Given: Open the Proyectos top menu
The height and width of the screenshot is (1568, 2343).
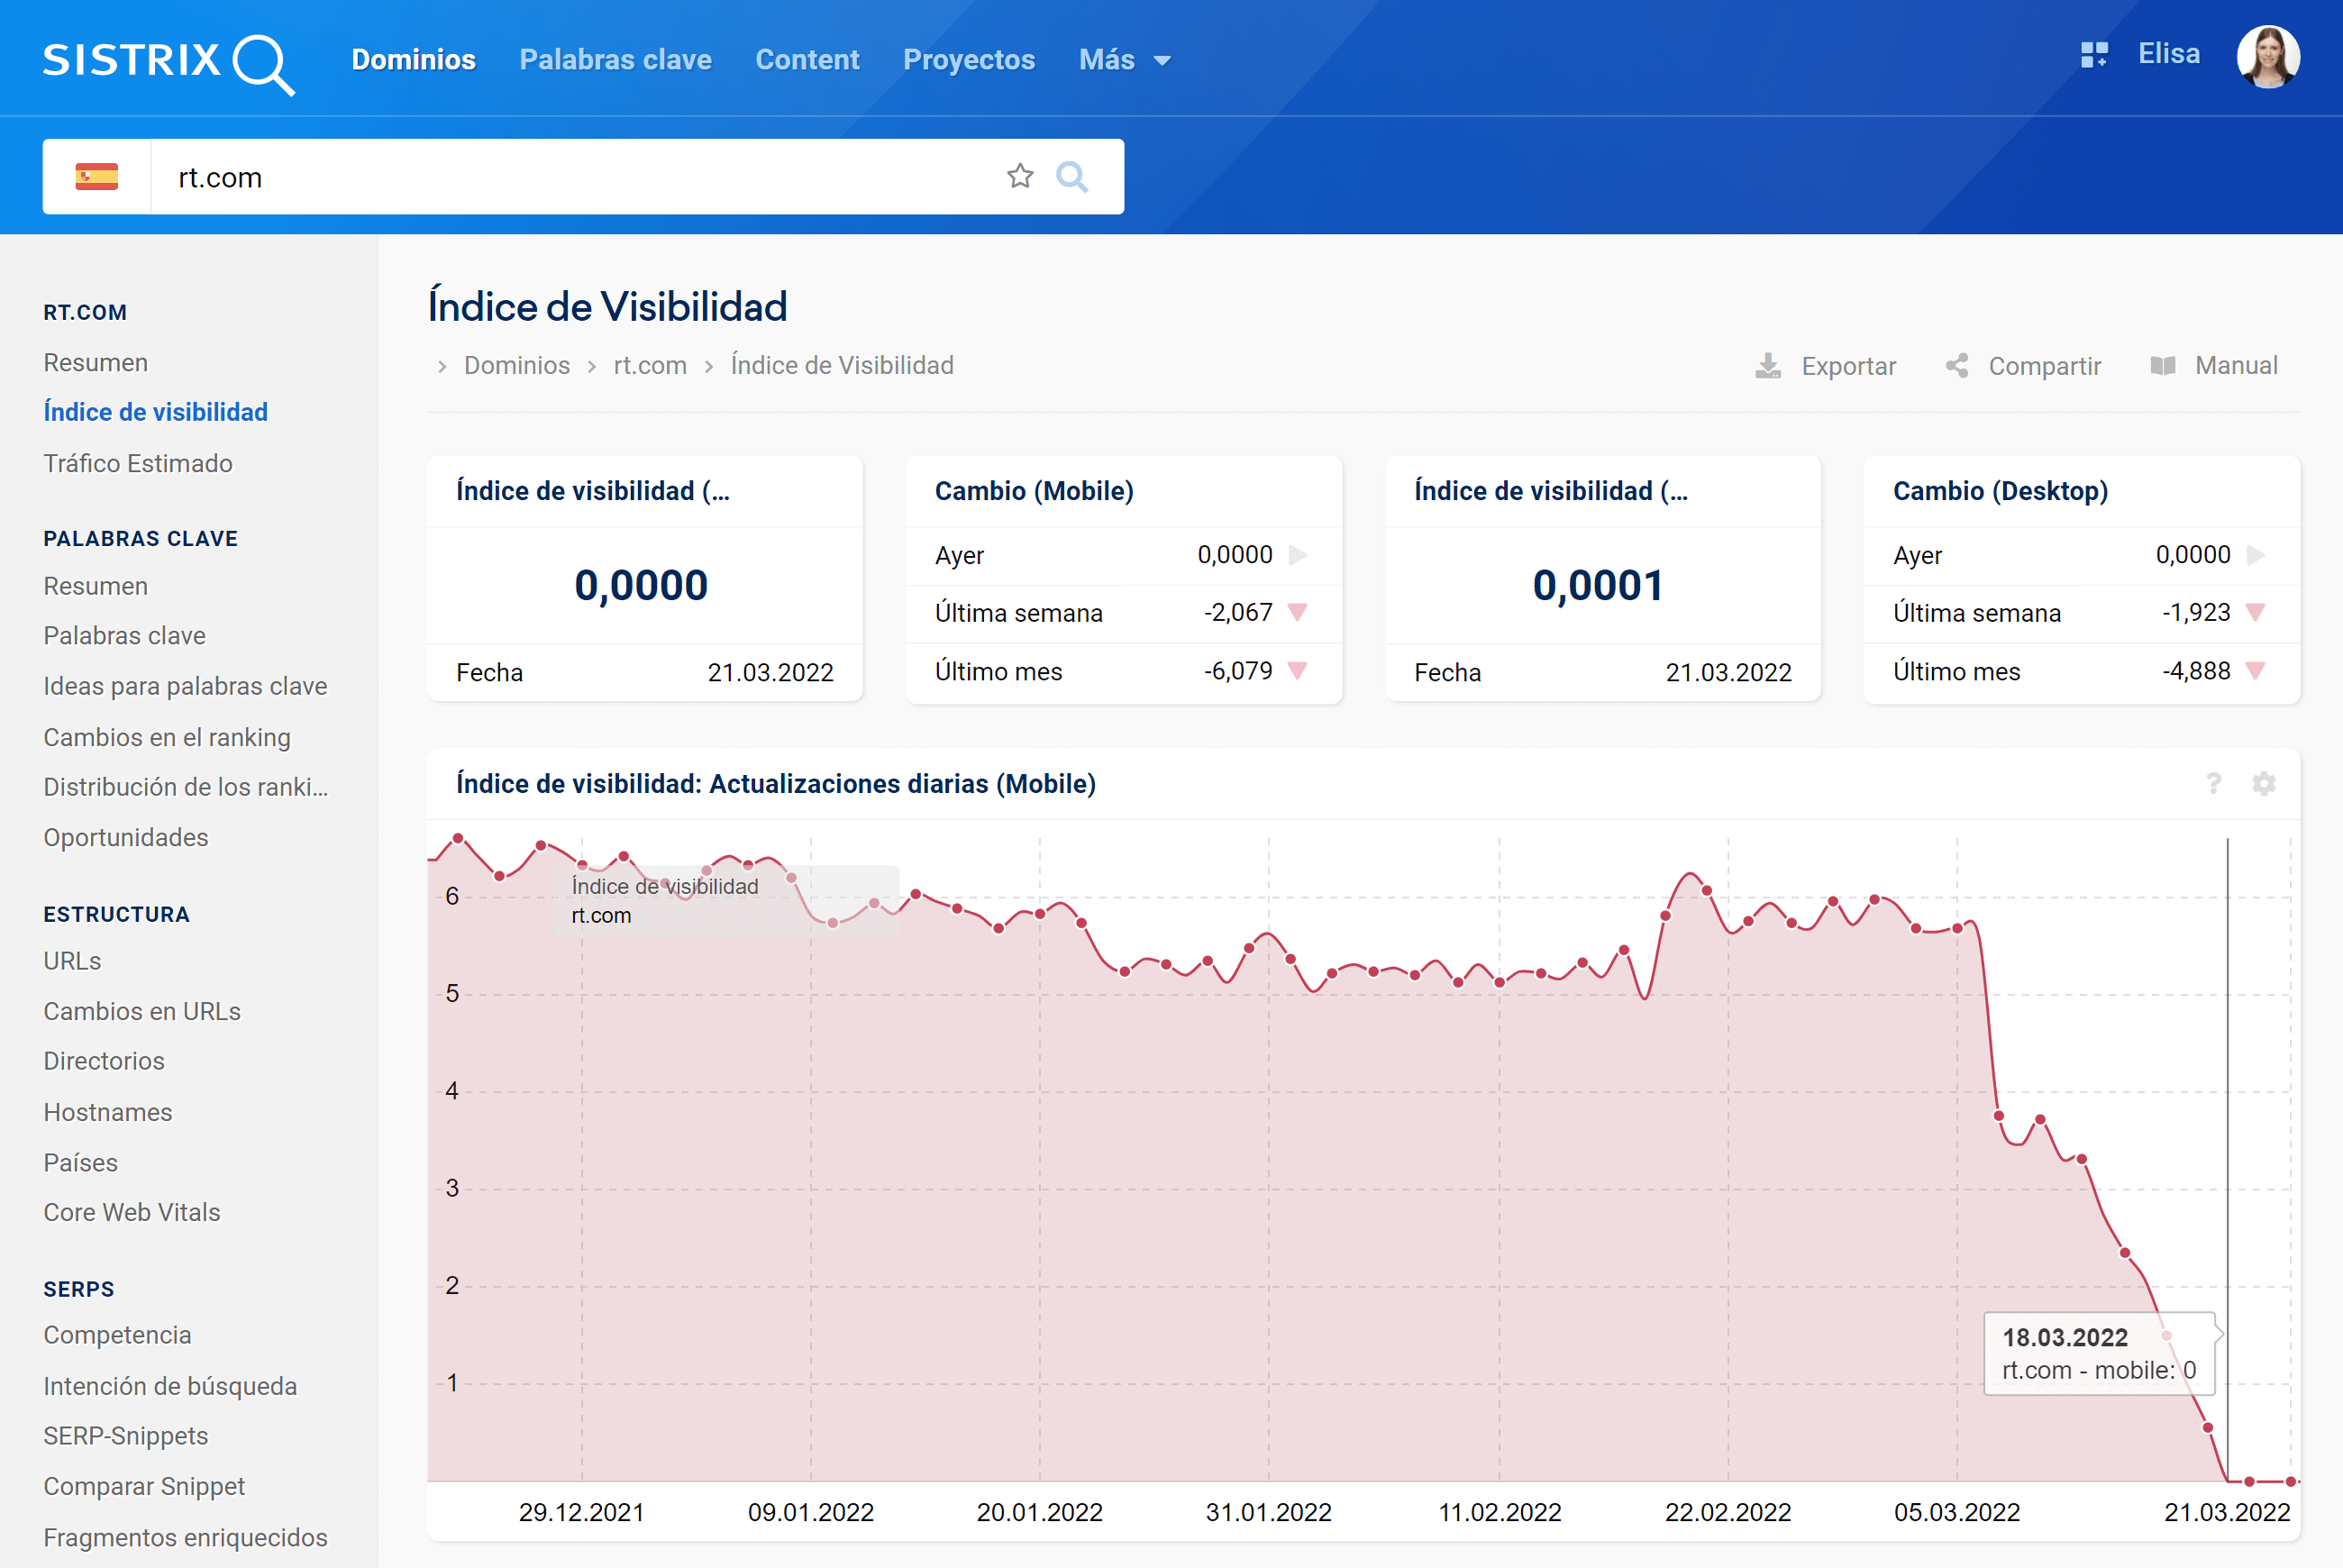Looking at the screenshot, I should (968, 60).
